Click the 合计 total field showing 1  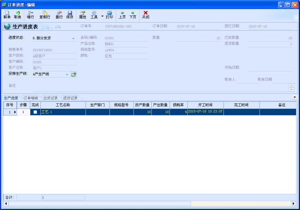pos(63,197)
